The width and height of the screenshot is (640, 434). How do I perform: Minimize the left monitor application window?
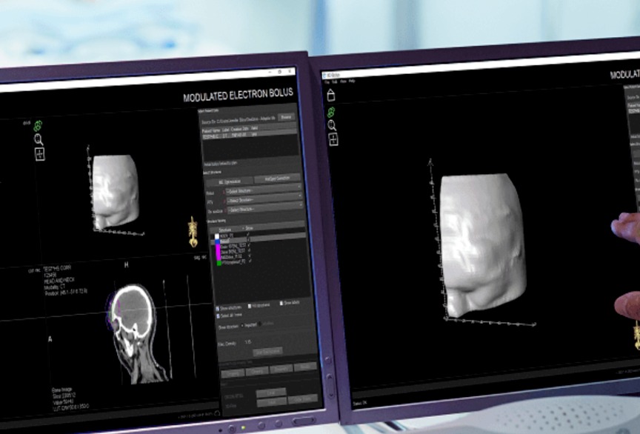coord(270,72)
